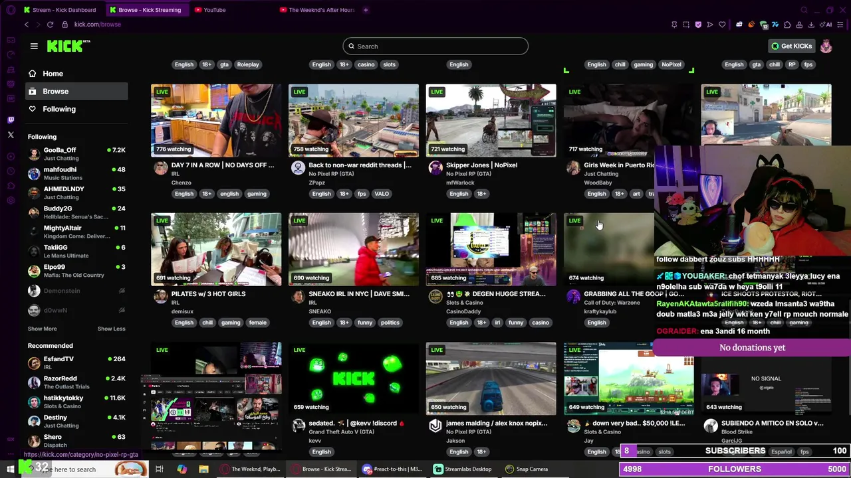This screenshot has width=851, height=478.
Task: Click the snapshot capture icon in toolbar
Action: (x=686, y=25)
